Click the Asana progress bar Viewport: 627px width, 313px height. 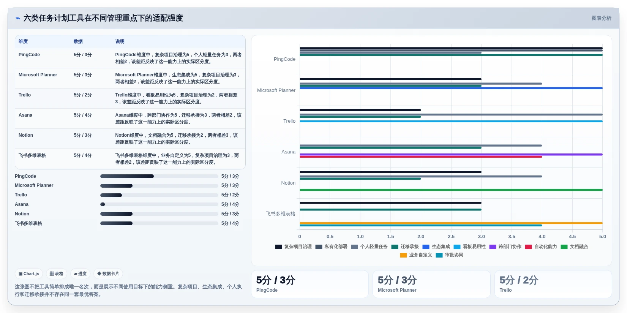pyautogui.click(x=159, y=204)
